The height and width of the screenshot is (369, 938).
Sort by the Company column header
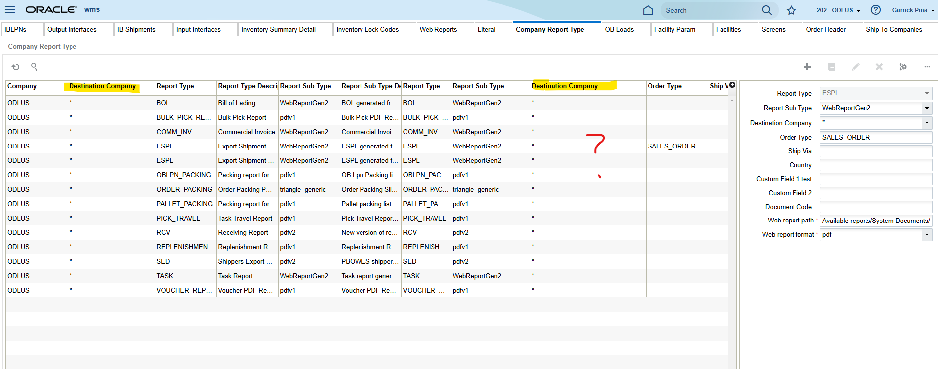36,86
